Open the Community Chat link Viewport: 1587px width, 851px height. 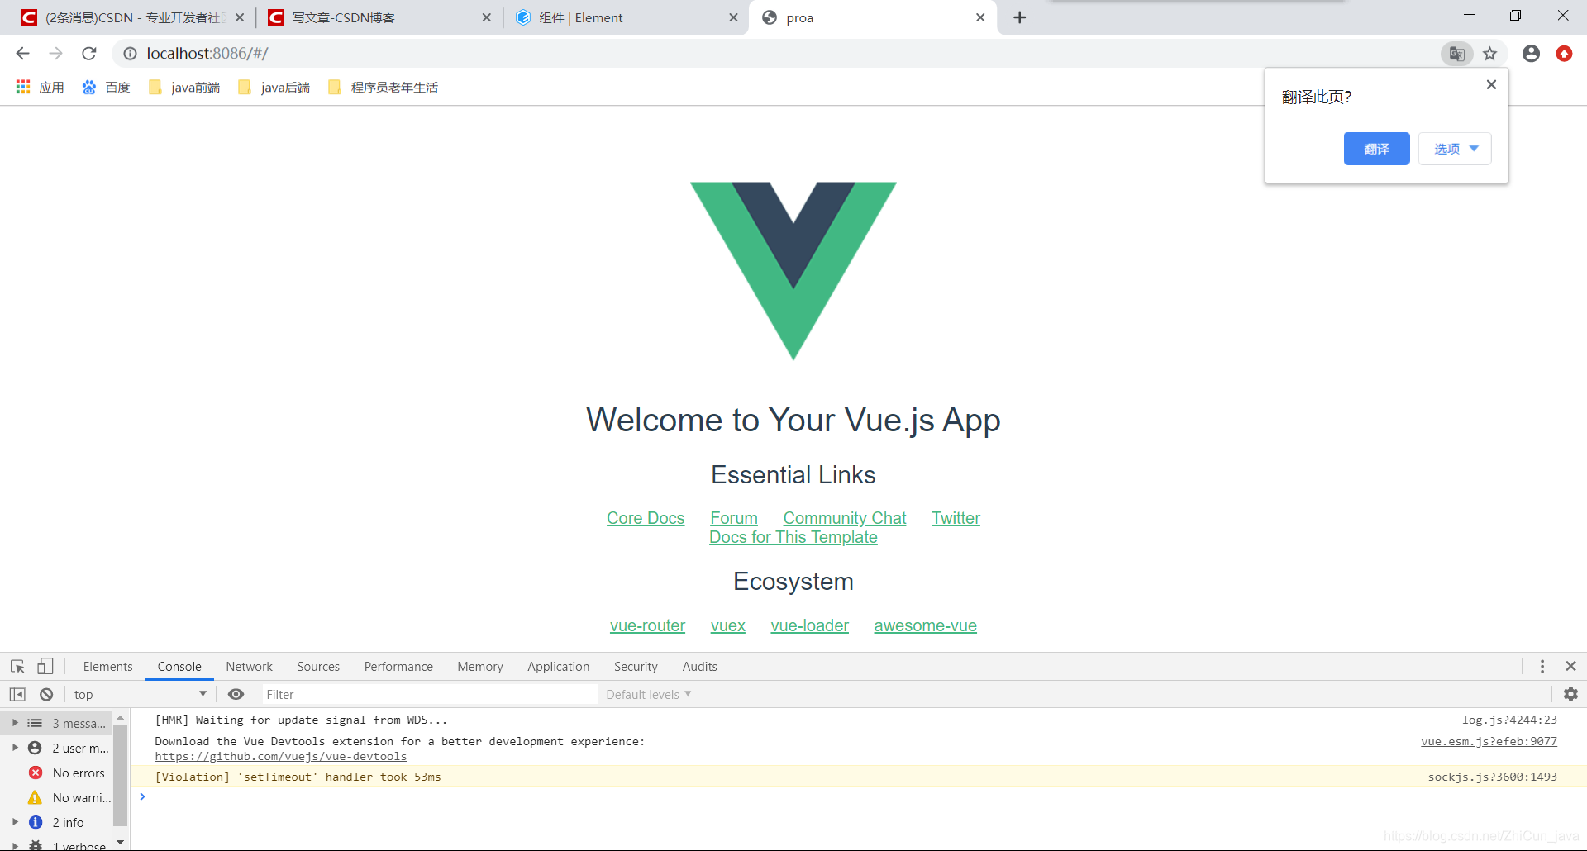tap(845, 518)
